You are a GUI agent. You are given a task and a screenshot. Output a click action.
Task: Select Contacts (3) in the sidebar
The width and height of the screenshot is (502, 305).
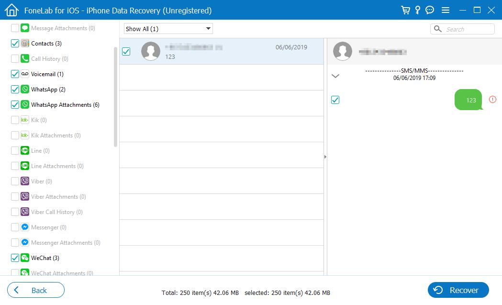[x=46, y=43]
